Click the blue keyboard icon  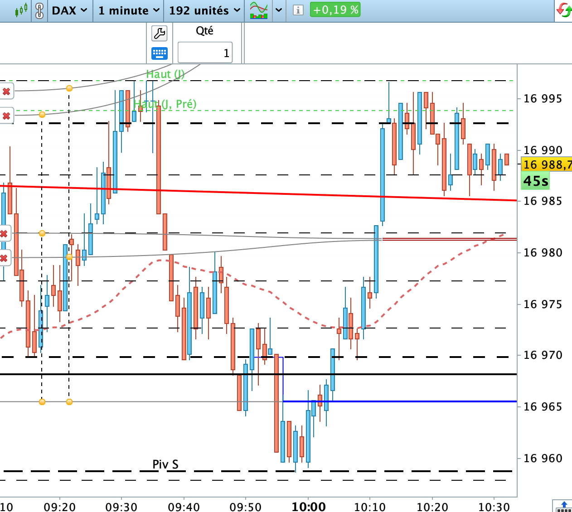click(159, 53)
